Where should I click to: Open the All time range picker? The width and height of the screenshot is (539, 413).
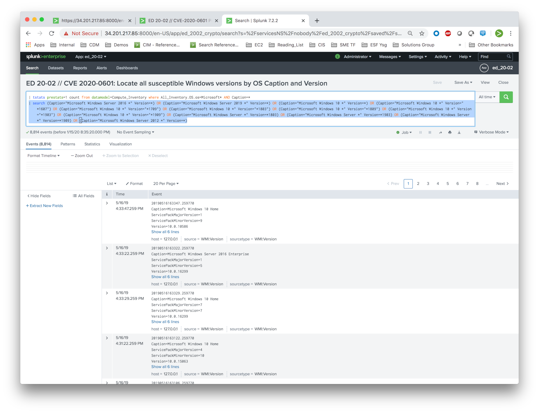(487, 97)
